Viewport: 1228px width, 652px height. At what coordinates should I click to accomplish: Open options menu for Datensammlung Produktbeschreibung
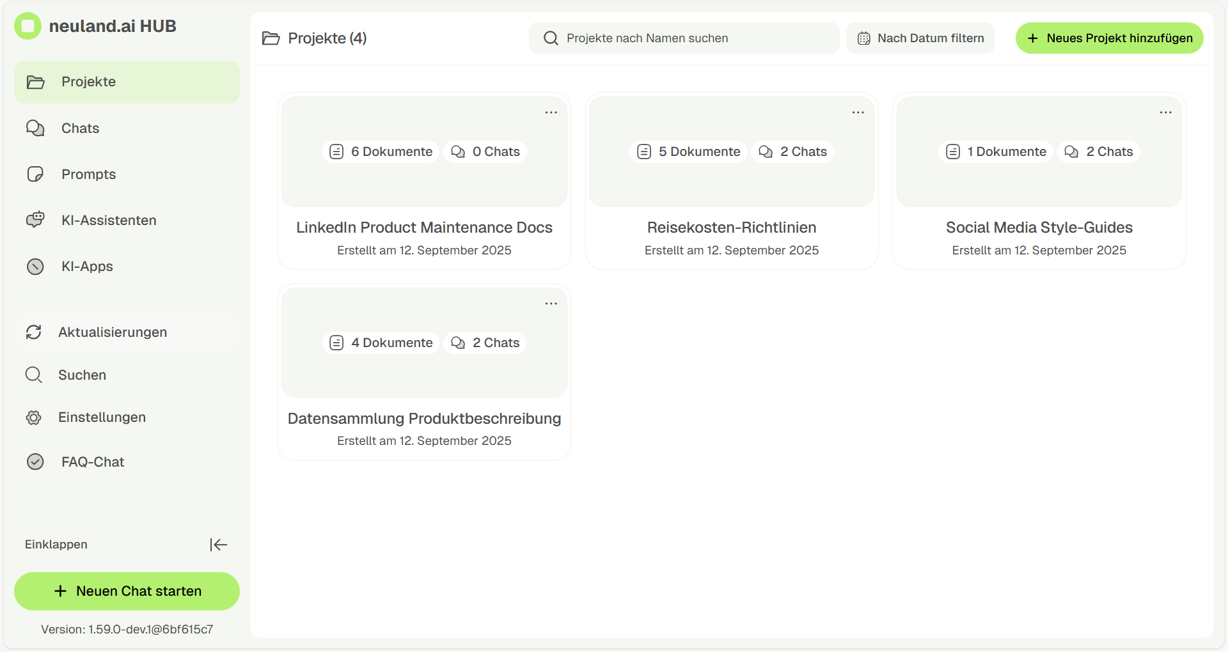pyautogui.click(x=551, y=304)
